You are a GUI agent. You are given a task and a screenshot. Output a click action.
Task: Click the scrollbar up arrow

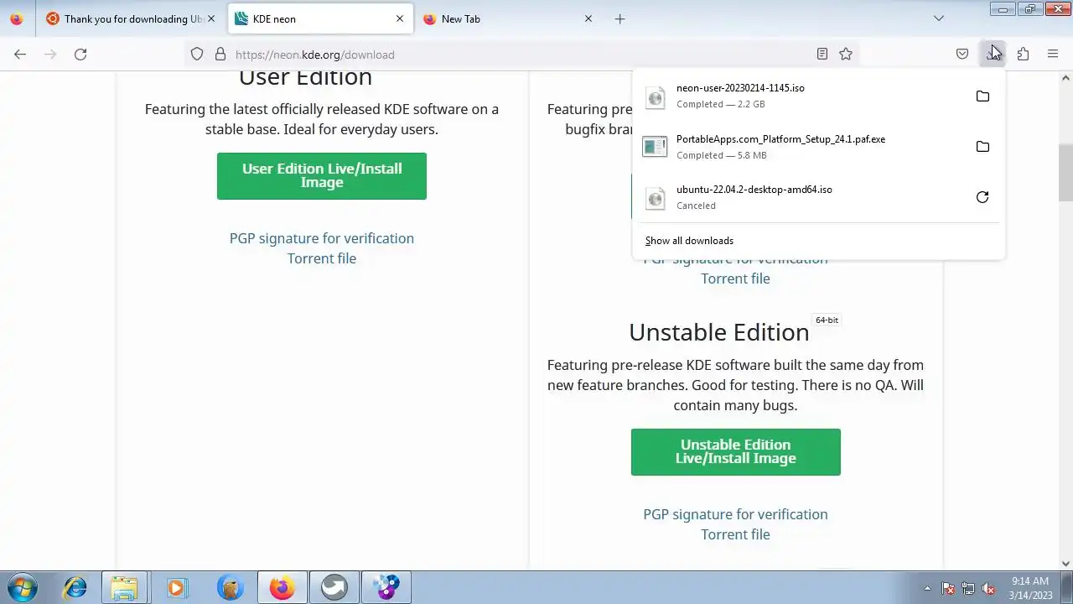coord(1065,78)
